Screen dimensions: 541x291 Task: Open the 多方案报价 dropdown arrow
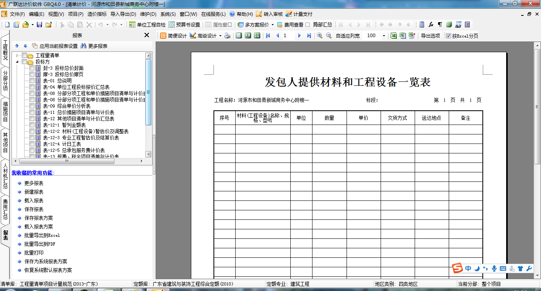coord(272,25)
